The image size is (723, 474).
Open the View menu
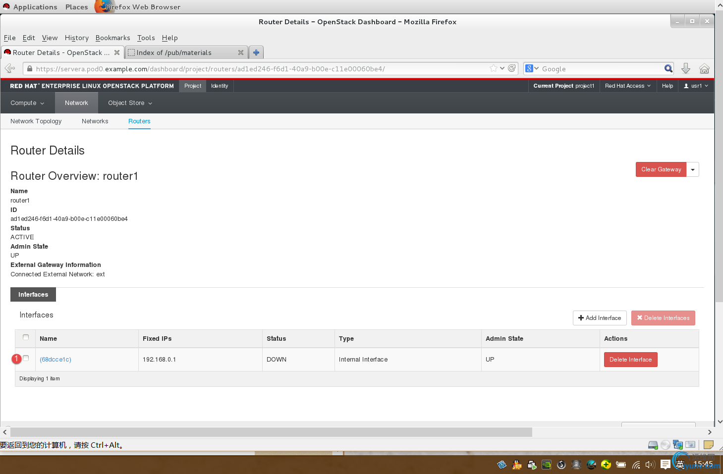tap(50, 38)
